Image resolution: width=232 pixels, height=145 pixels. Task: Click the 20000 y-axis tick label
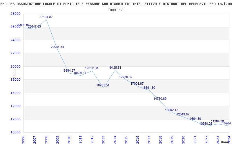point(16,66)
